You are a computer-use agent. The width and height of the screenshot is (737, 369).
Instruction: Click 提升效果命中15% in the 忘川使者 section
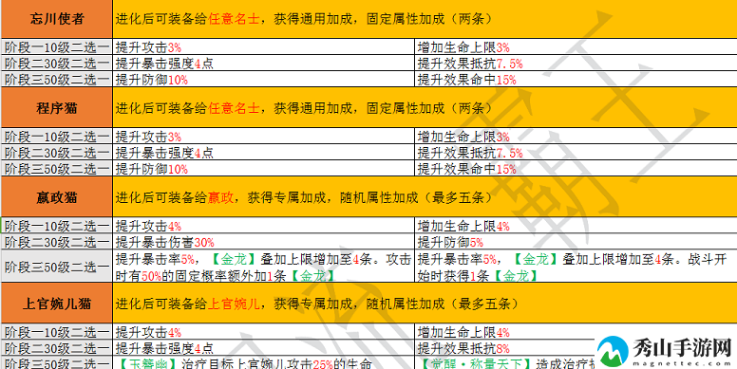tap(576, 80)
